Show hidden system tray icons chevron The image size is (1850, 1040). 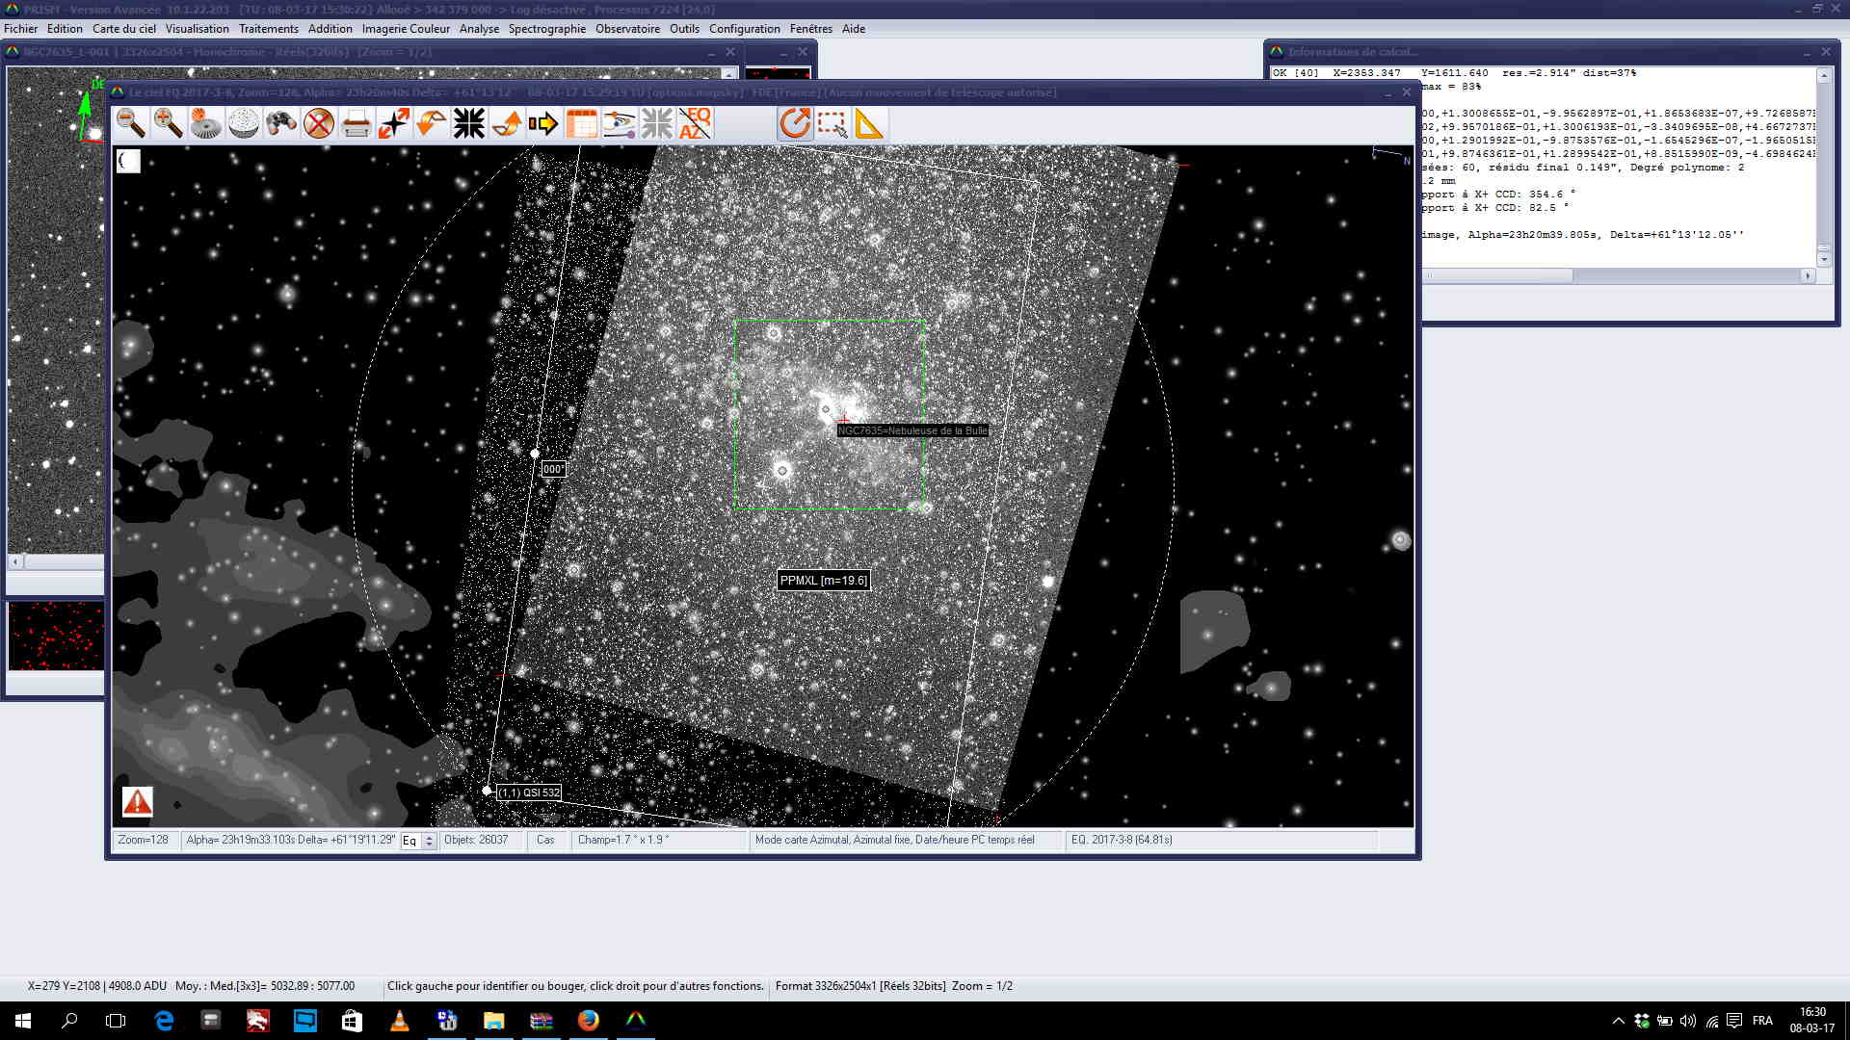click(x=1618, y=1021)
